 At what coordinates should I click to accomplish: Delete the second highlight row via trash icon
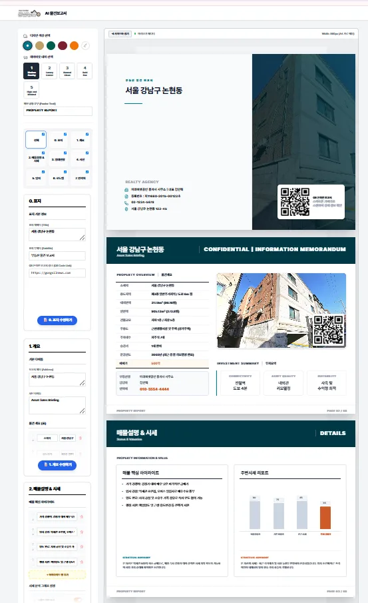[81, 532]
